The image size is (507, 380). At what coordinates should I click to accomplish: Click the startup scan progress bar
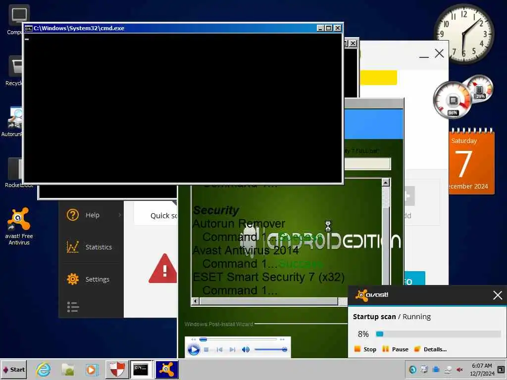click(438, 334)
